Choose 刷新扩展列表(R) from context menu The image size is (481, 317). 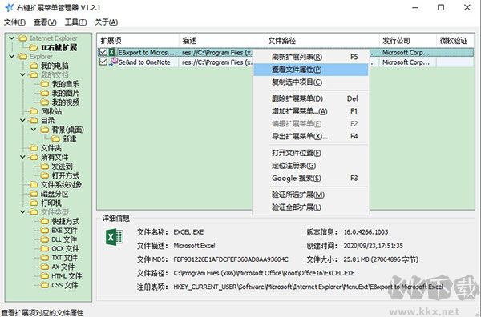[311, 57]
